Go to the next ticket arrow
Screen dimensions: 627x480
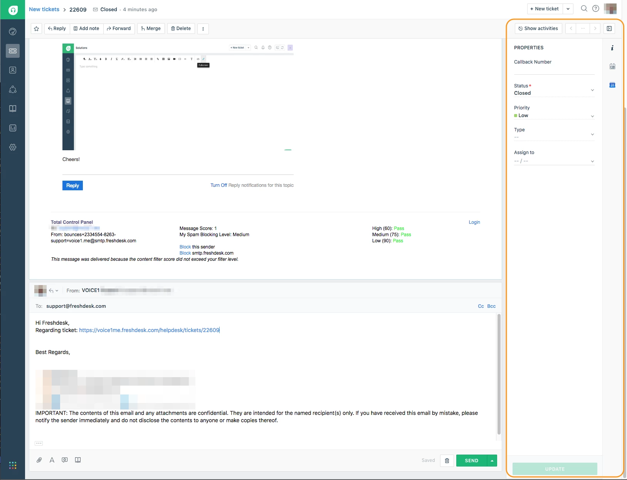595,29
